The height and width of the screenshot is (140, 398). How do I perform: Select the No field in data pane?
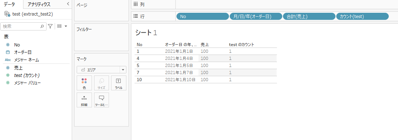point(17,45)
